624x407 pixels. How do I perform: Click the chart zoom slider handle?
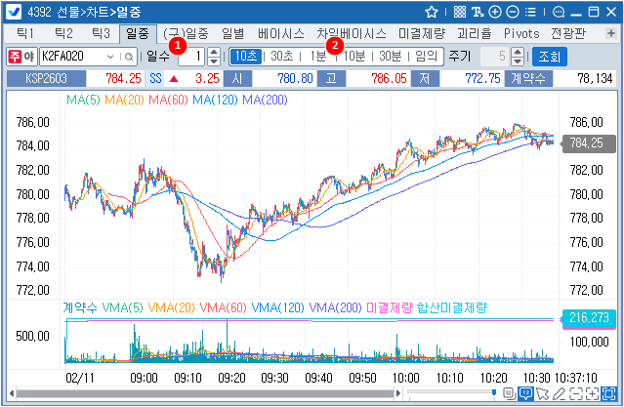(494, 393)
